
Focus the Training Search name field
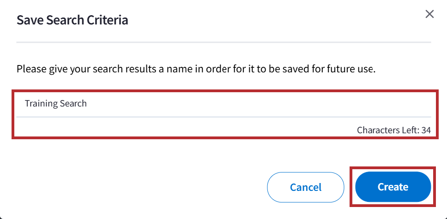click(x=222, y=104)
